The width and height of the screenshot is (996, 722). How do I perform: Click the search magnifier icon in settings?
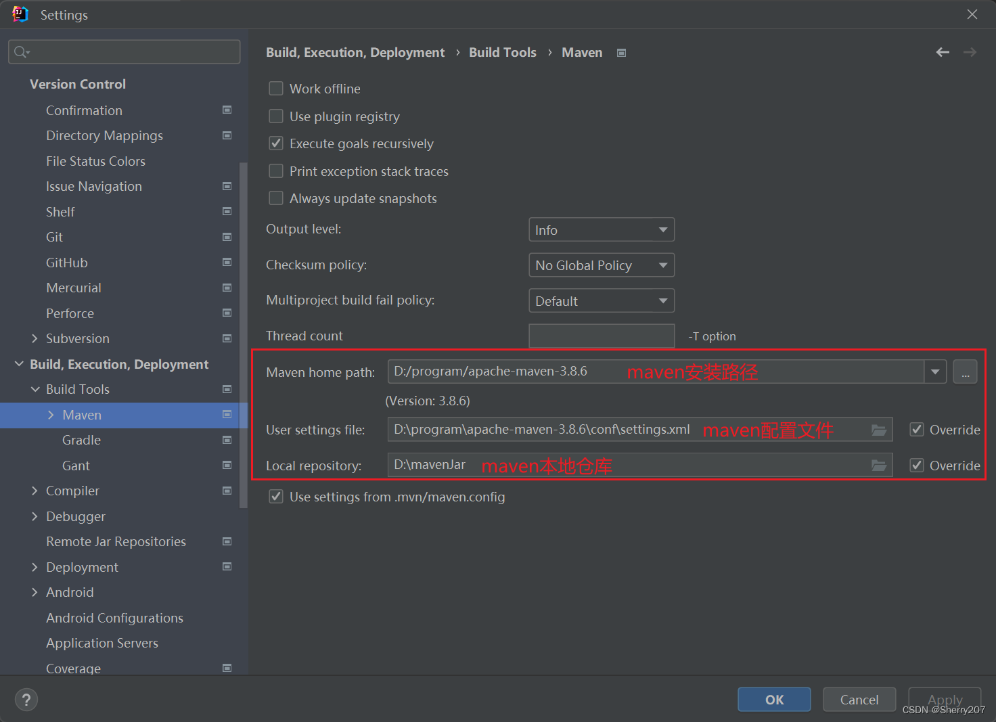(x=21, y=52)
